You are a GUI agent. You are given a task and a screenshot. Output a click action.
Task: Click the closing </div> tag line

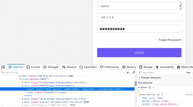(x=28, y=95)
